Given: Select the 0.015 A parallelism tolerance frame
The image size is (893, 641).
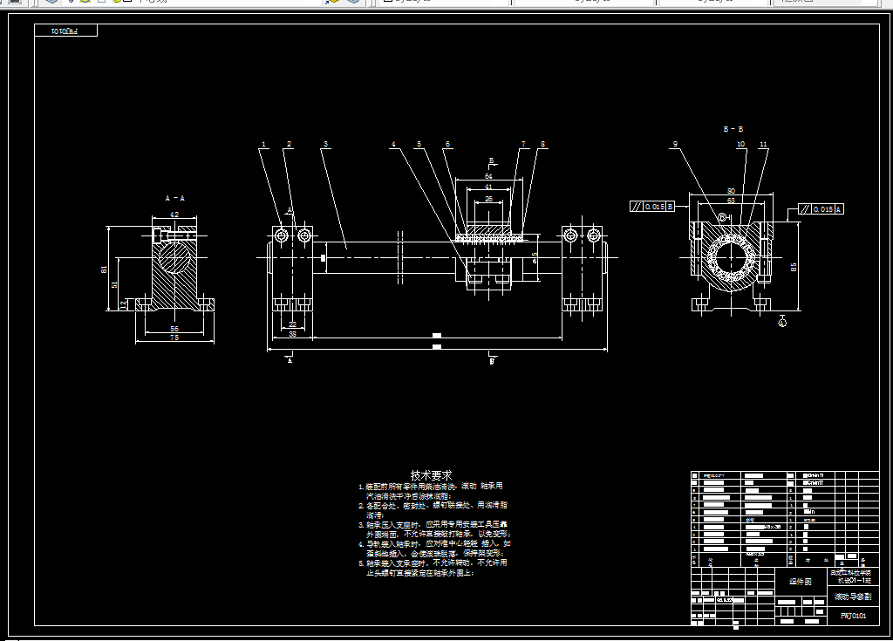Looking at the screenshot, I should pyautogui.click(x=821, y=209).
